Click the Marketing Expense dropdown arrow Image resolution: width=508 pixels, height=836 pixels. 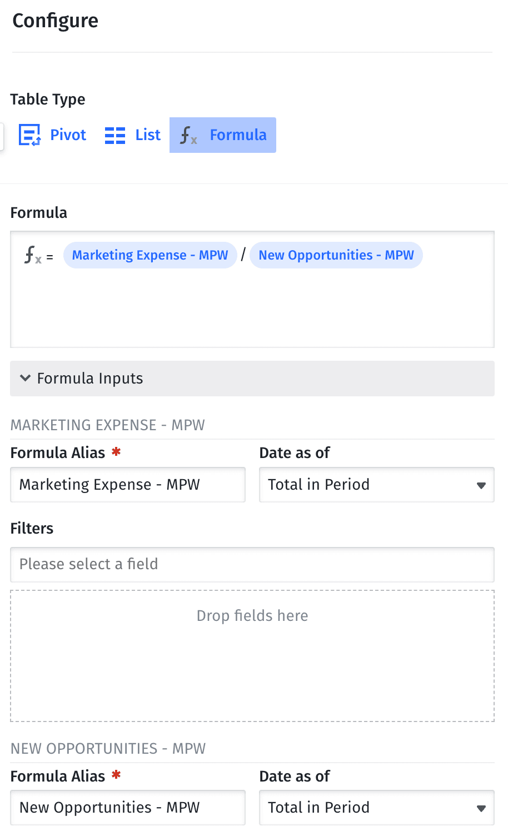pyautogui.click(x=481, y=485)
